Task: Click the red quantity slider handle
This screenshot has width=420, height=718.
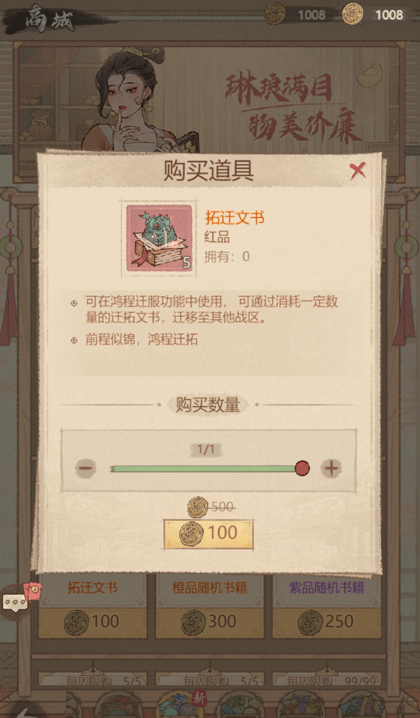Action: click(302, 468)
